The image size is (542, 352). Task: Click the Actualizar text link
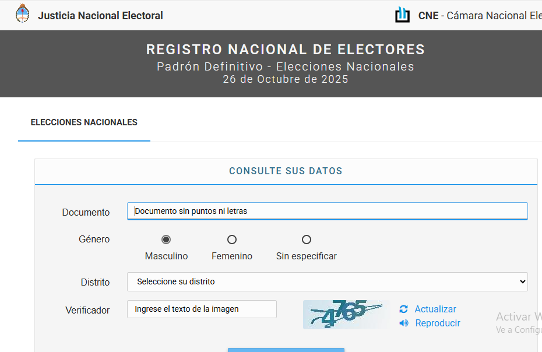pyautogui.click(x=435, y=309)
